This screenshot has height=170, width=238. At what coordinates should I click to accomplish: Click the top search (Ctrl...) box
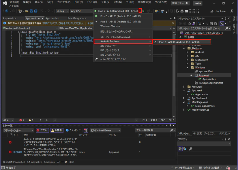tap(180, 3)
